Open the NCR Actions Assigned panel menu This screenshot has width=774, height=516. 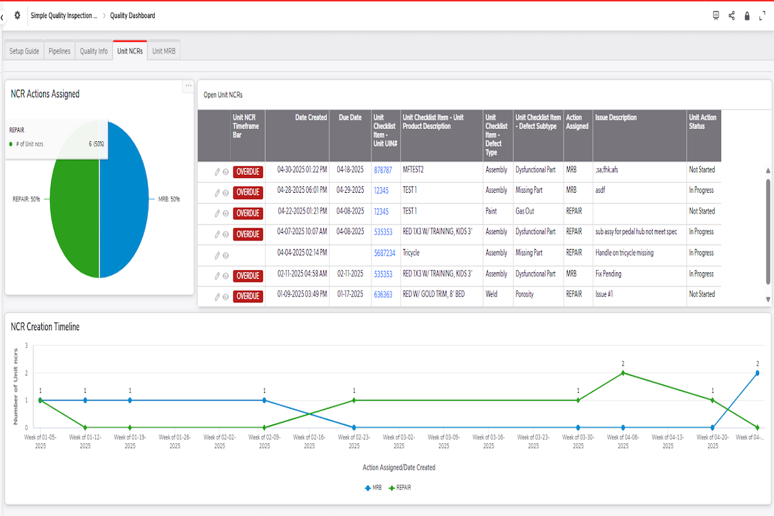pos(188,85)
